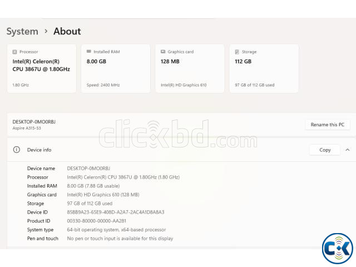Click the Installed RAM row label
The height and width of the screenshot is (267, 356).
42,186
